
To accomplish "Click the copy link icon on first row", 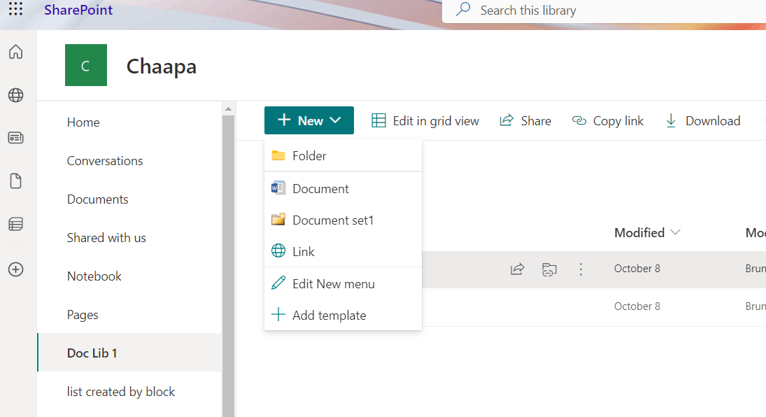I will click(549, 269).
